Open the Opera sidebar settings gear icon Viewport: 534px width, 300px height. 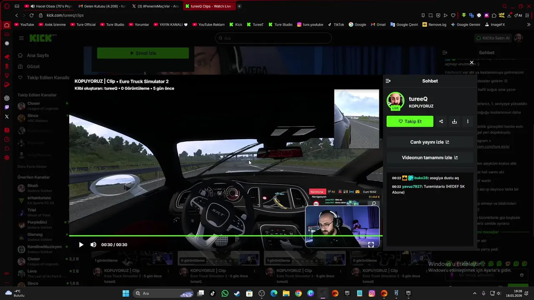tap(7, 157)
